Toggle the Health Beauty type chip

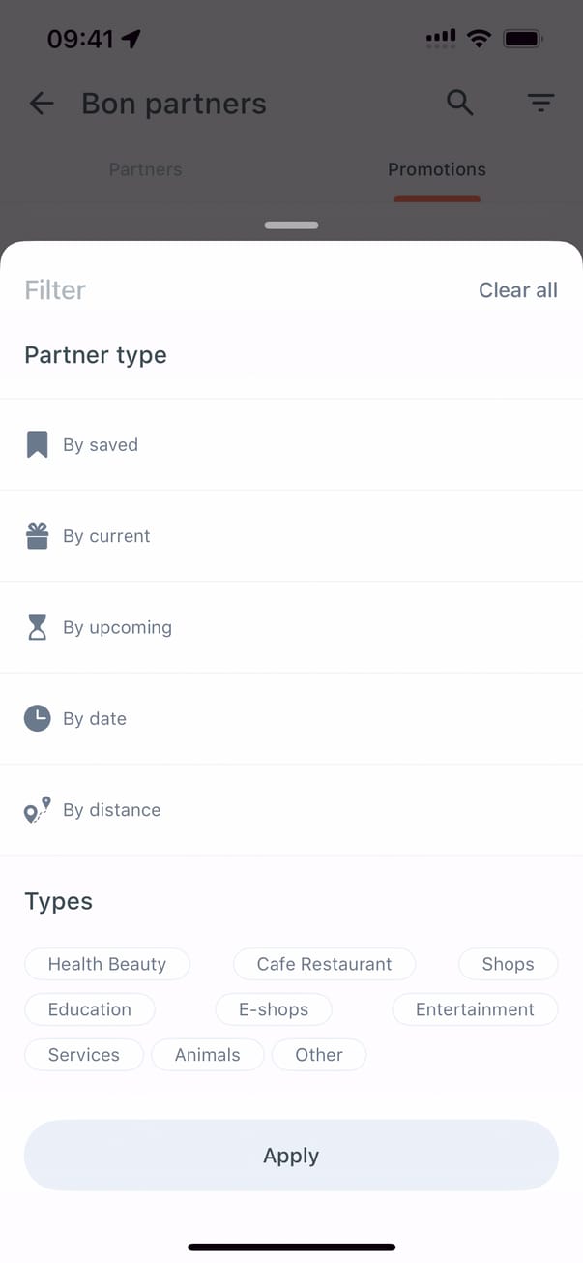[106, 964]
